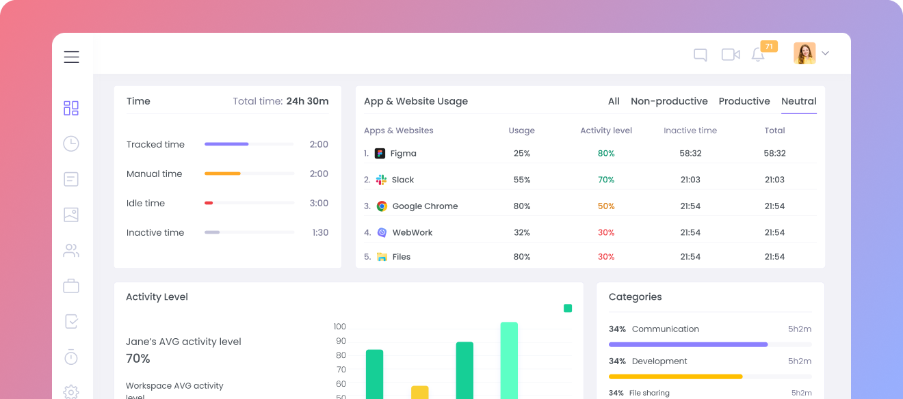Click Figma's 25% usage value
The height and width of the screenshot is (399, 903).
coord(522,154)
